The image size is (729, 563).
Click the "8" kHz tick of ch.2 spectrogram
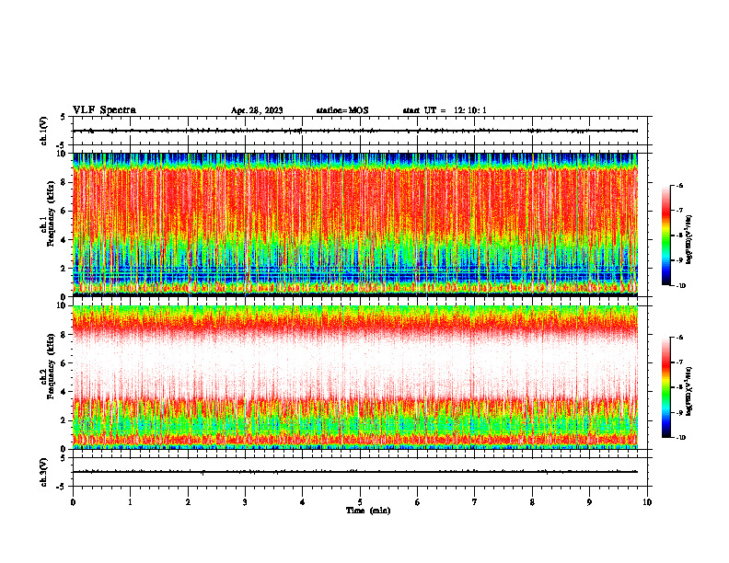click(x=64, y=335)
